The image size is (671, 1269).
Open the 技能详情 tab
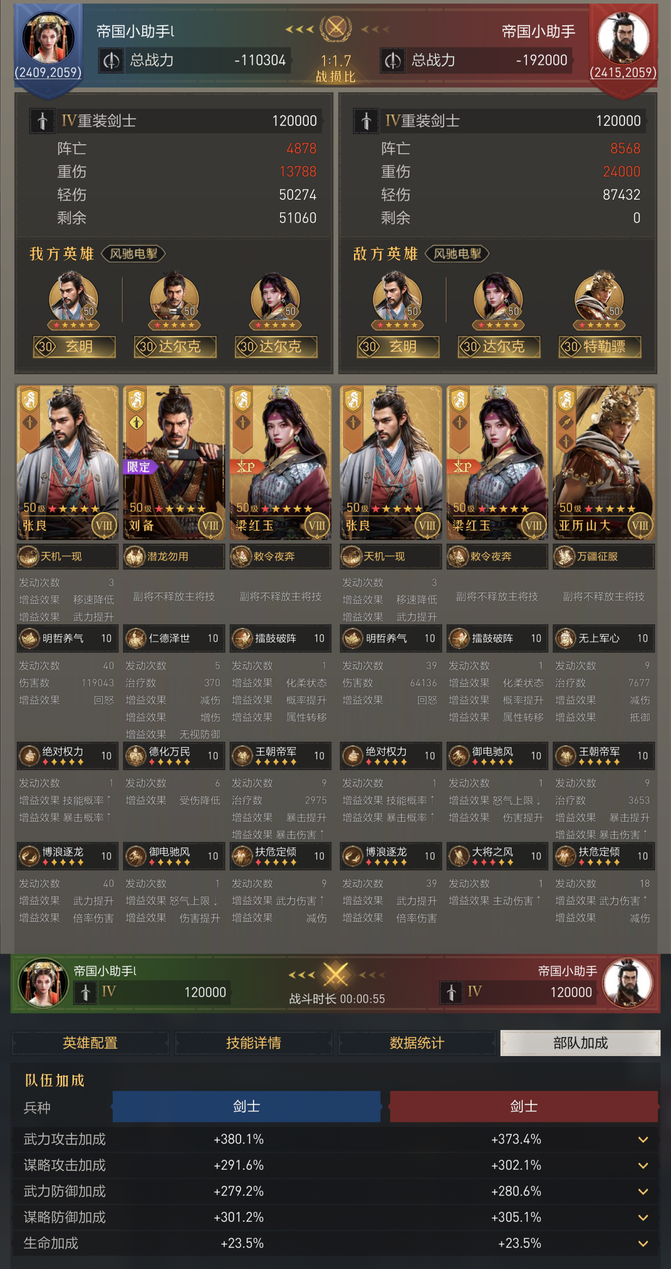(x=253, y=1043)
